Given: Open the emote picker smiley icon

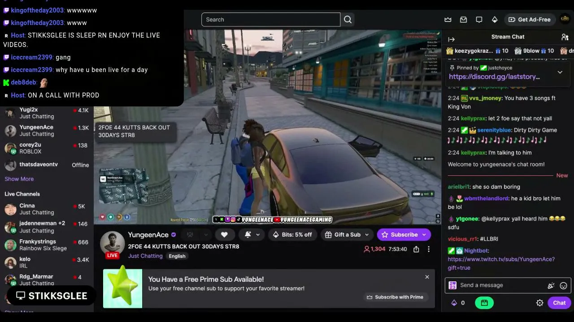Looking at the screenshot, I should coord(563,285).
